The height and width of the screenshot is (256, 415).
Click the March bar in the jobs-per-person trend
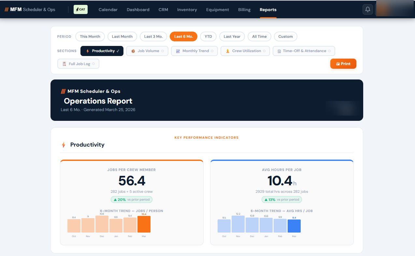(144, 224)
